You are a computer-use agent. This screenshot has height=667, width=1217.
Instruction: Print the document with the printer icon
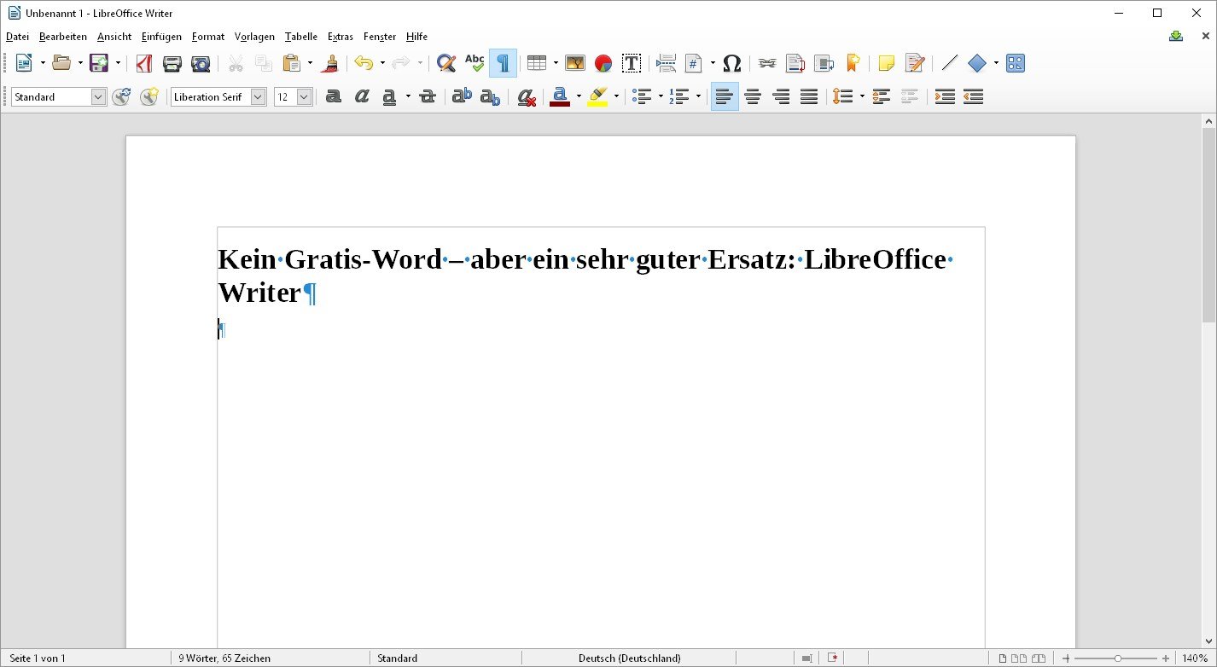tap(172, 63)
